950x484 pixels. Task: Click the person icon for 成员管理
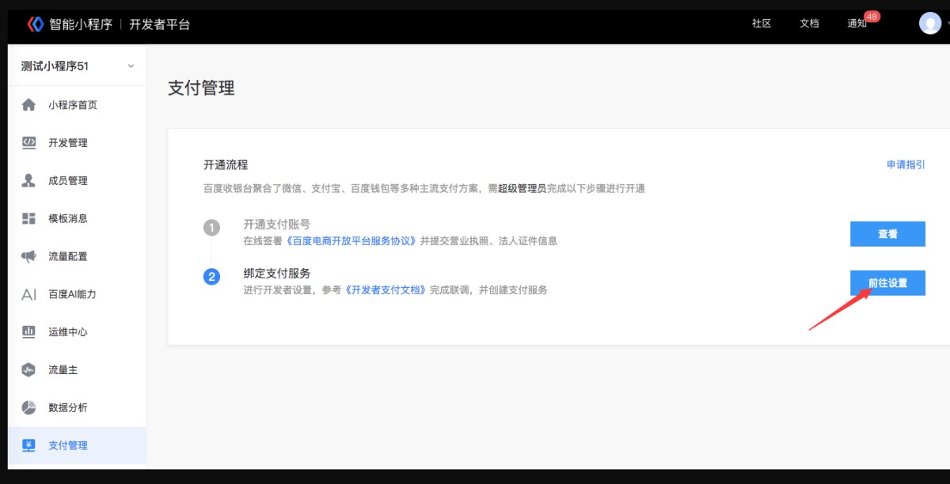[x=28, y=181]
